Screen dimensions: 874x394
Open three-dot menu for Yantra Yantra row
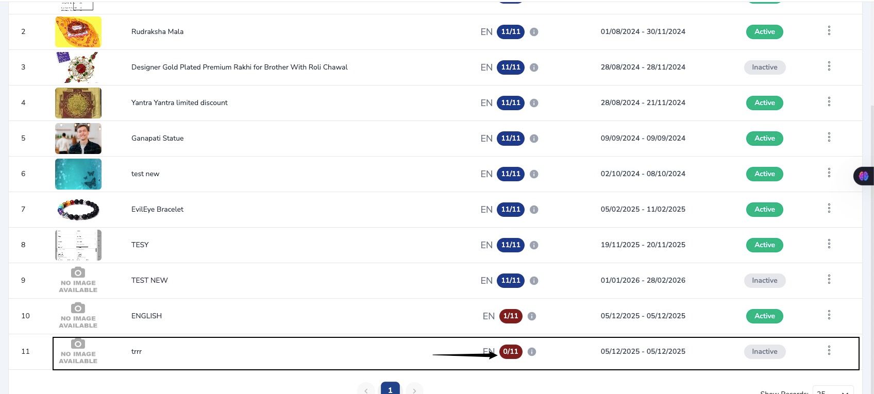tap(829, 102)
